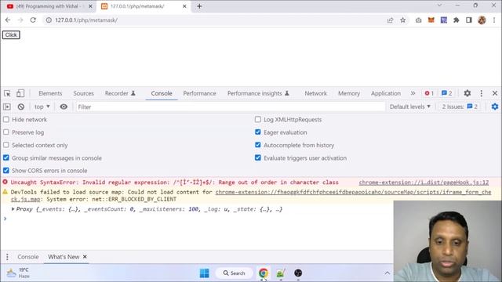Show more DevTools tabs chevron
Image resolution: width=502 pixels, height=282 pixels.
pos(413,93)
